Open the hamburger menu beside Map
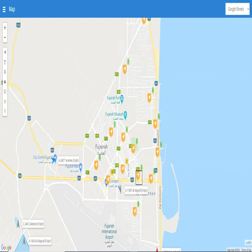Screen dimensions: 252x252 click(x=4, y=9)
